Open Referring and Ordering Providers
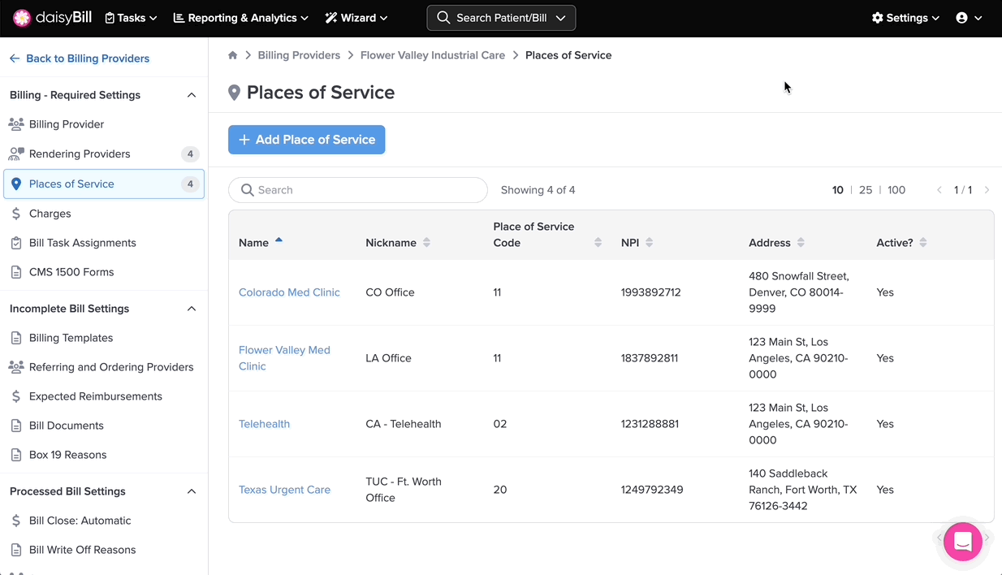Screen dimensions: 1002x575 tap(104, 367)
